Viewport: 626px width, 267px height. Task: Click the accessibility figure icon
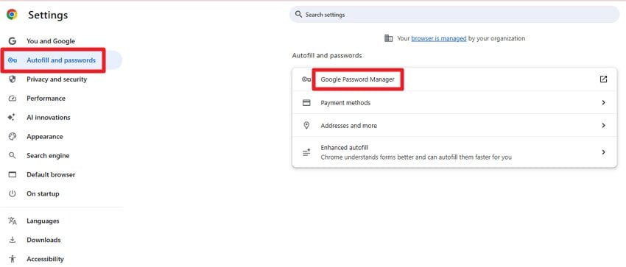[x=13, y=259]
